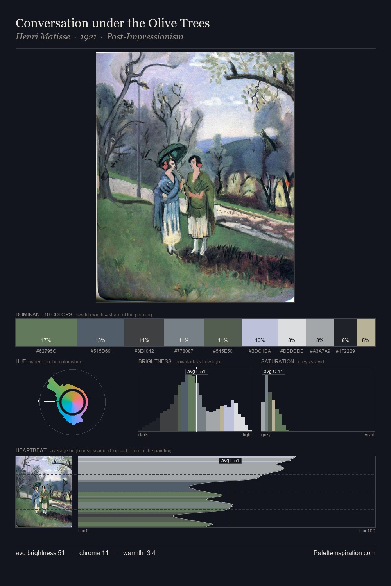The image size is (391, 586).
Task: Click the '#1F2229' hex code text
Action: pos(345,351)
